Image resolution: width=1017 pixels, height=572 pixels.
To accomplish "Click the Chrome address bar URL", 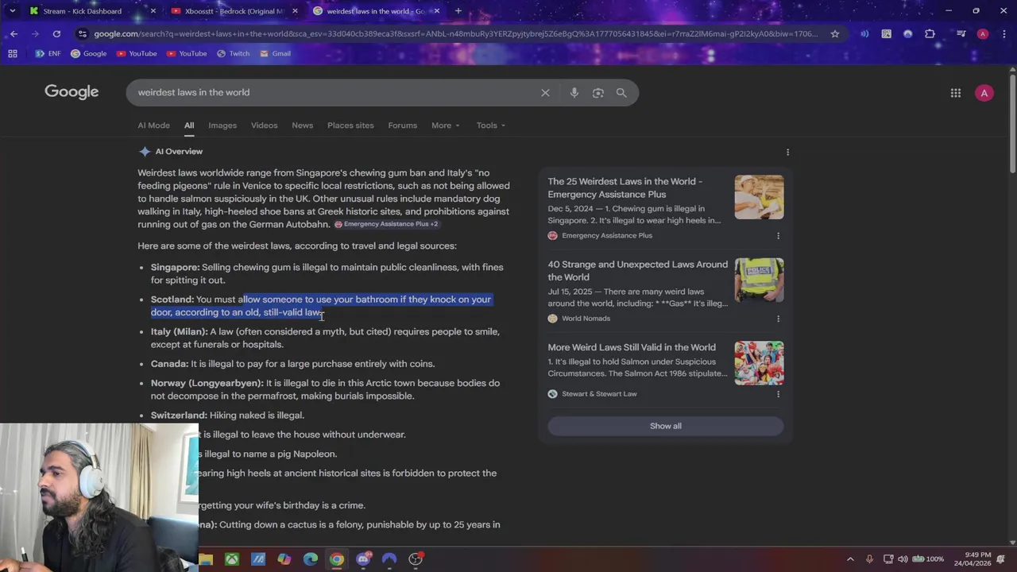I will tap(455, 34).
